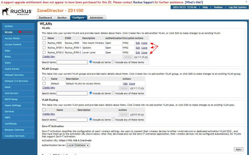The image size is (249, 155).
Task: Open the Toolbox menu in the header
Action: tap(218, 7)
